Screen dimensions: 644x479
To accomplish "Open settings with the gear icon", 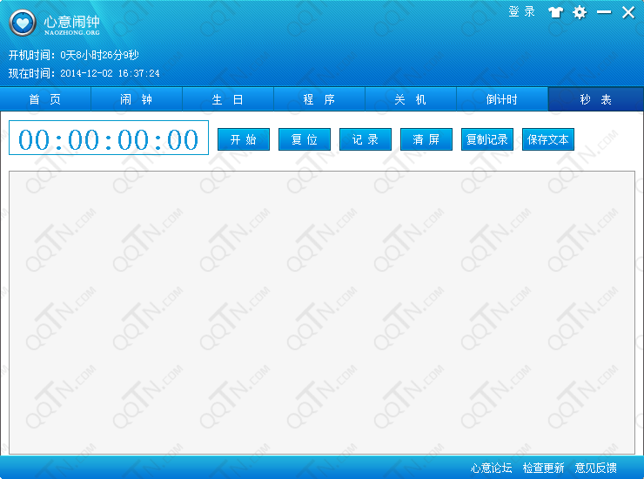I will [x=580, y=12].
